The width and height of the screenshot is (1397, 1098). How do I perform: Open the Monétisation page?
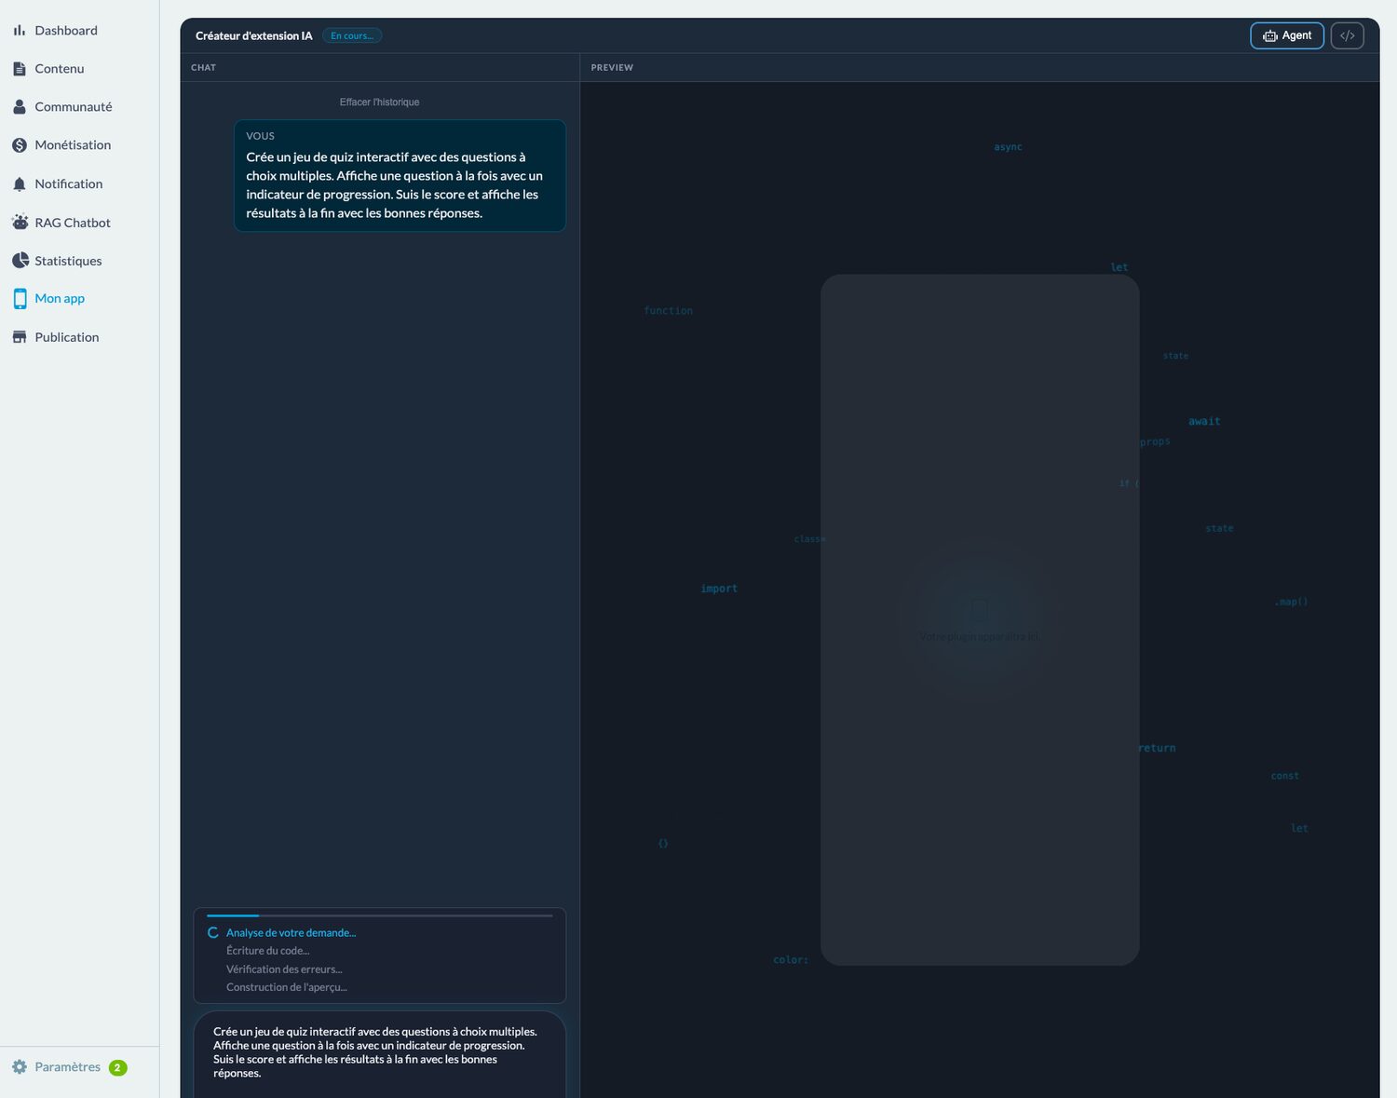pos(73,145)
